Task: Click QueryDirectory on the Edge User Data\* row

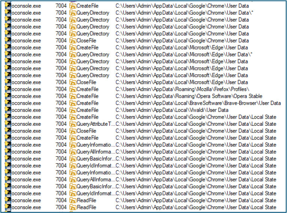Action: (x=93, y=54)
